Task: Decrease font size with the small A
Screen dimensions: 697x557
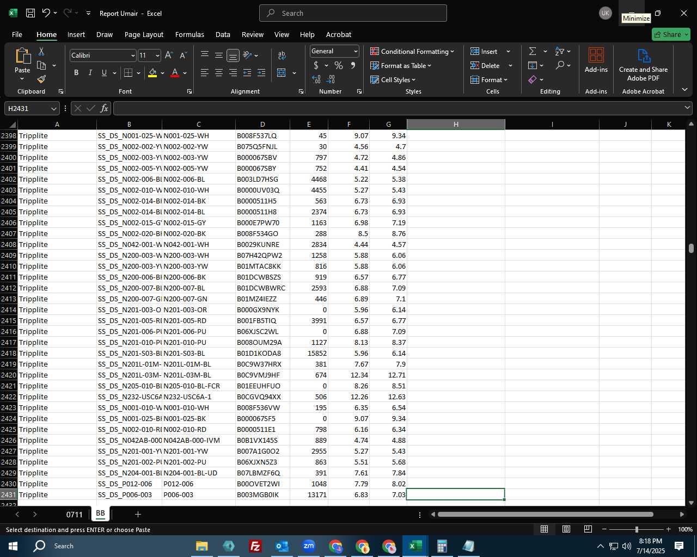Action: click(x=183, y=55)
